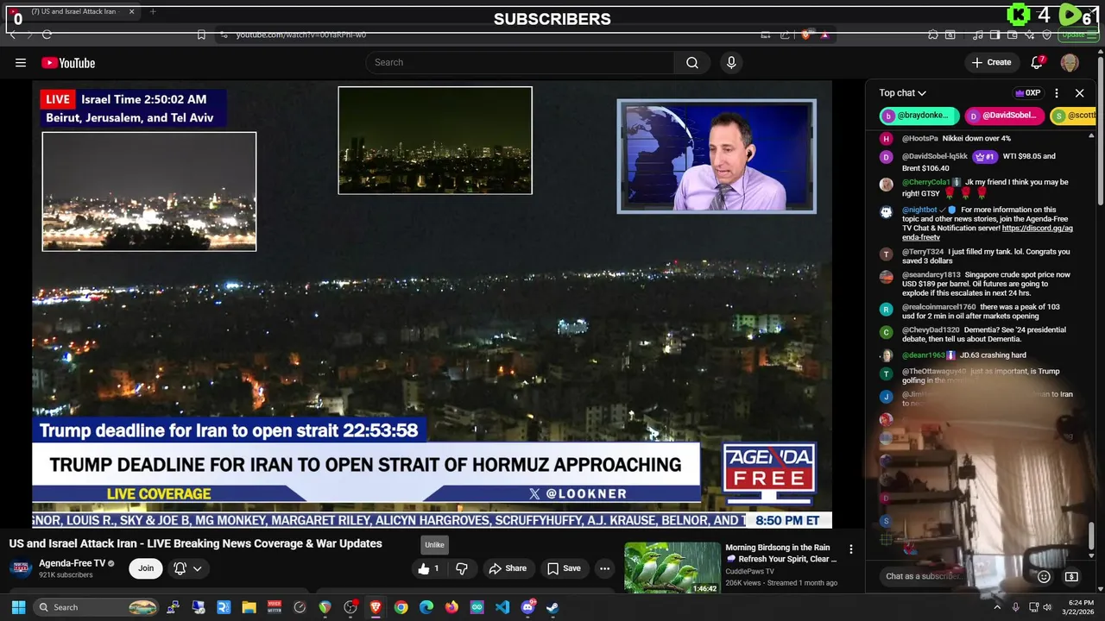1105x621 pixels.
Task: Expand the Top chat dropdown
Action: coord(903,93)
